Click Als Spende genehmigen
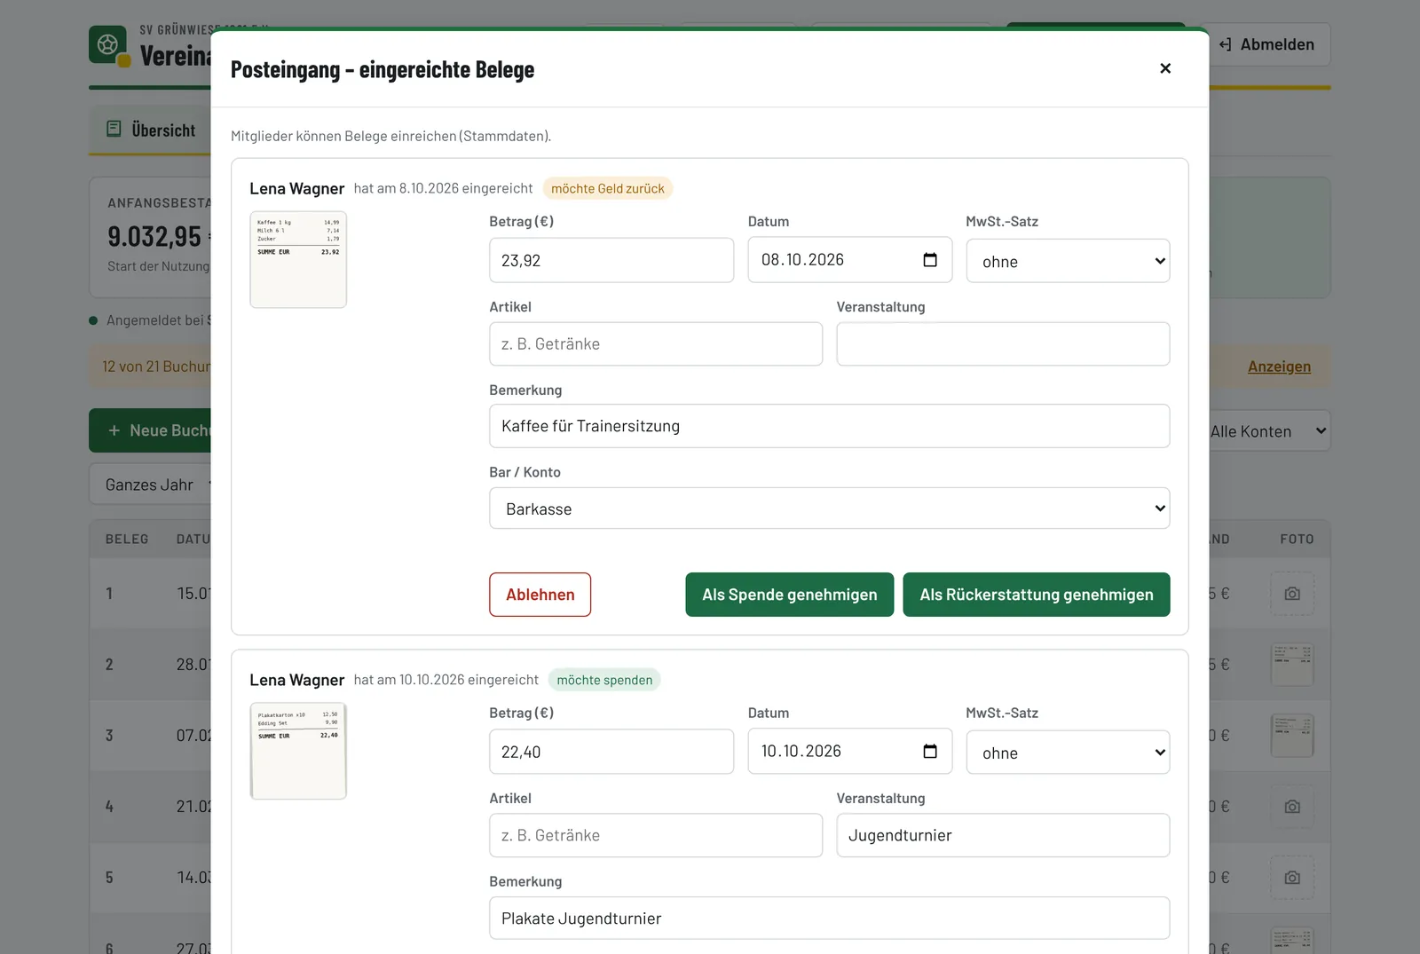 click(790, 595)
